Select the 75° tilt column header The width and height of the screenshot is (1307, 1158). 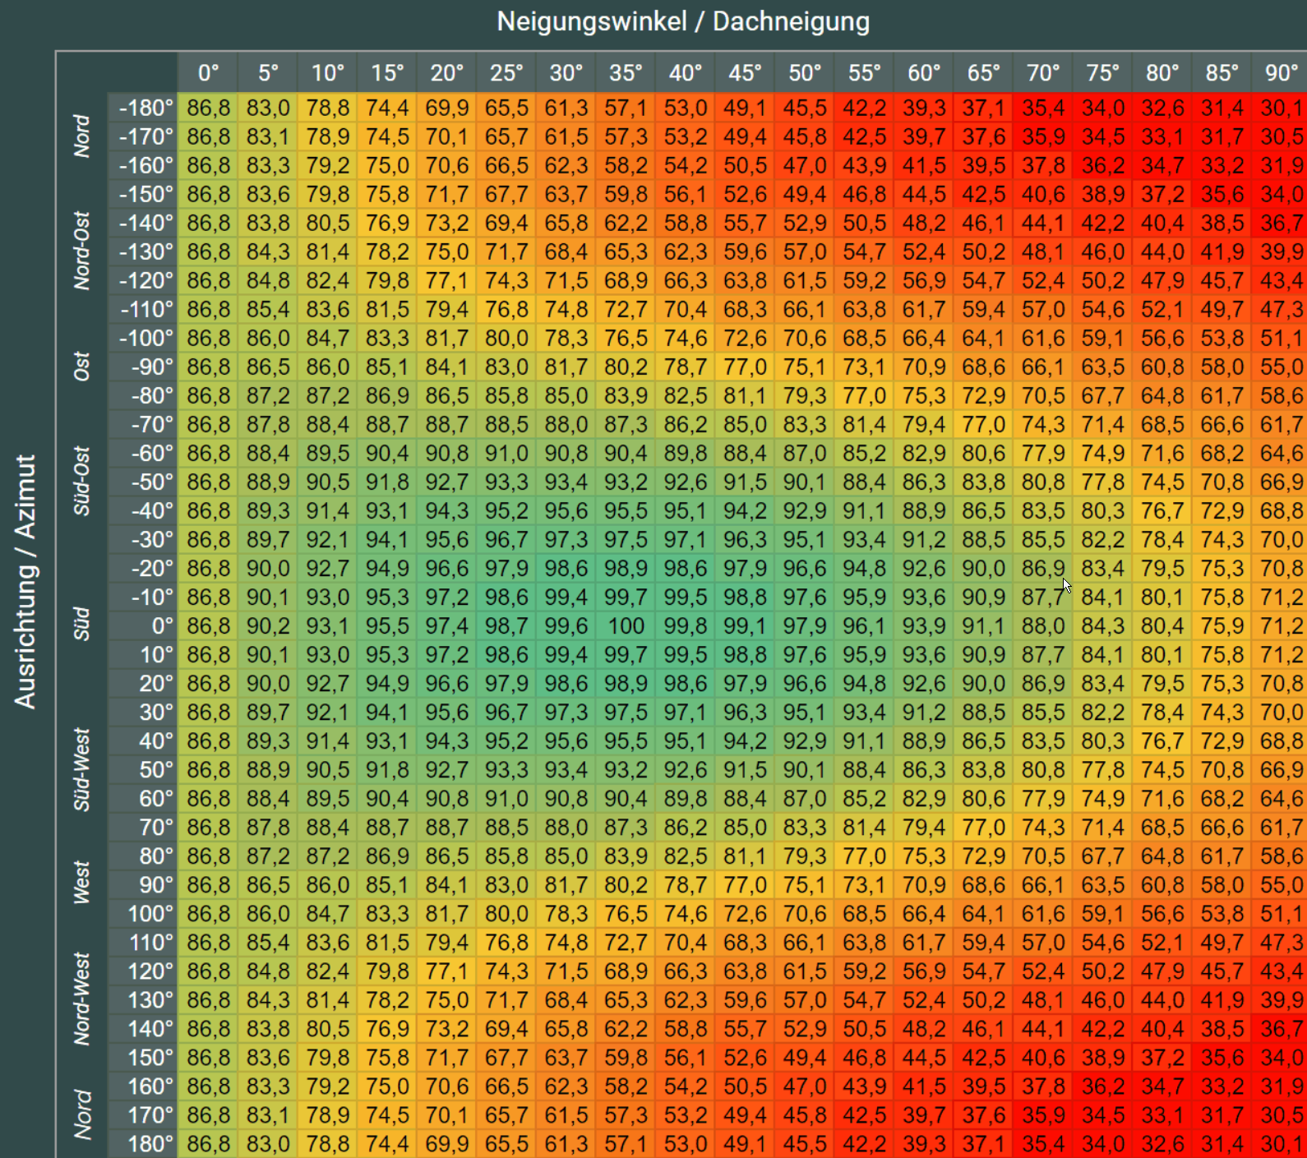[1102, 72]
